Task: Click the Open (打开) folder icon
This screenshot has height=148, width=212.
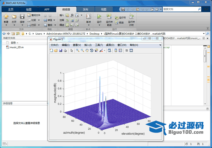Action: click(x=14, y=17)
